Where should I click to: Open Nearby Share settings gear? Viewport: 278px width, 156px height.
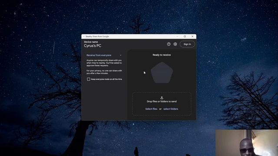coord(175,44)
